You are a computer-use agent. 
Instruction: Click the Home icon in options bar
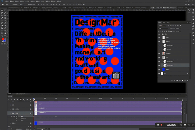[x=2, y=5]
